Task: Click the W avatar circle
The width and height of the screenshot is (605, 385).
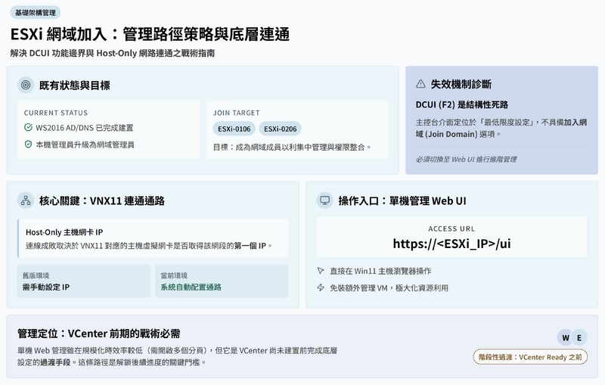Action: tap(566, 337)
